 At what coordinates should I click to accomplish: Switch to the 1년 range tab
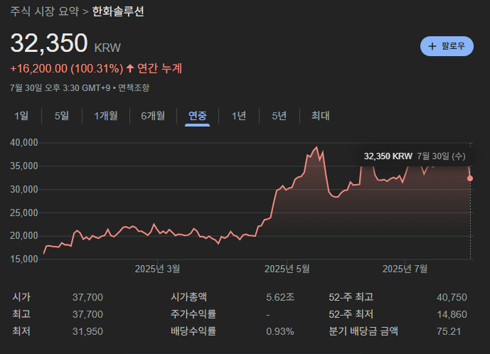click(x=239, y=116)
